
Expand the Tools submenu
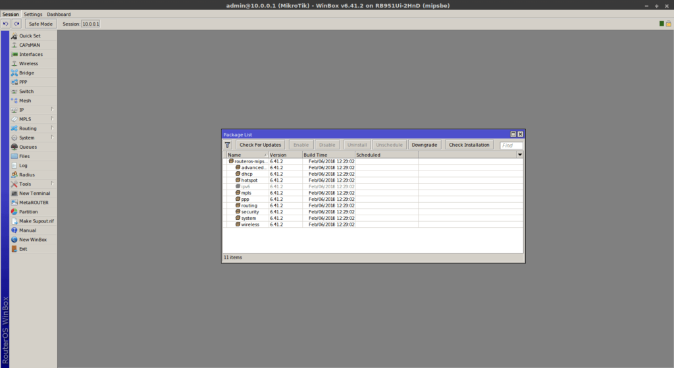[25, 184]
